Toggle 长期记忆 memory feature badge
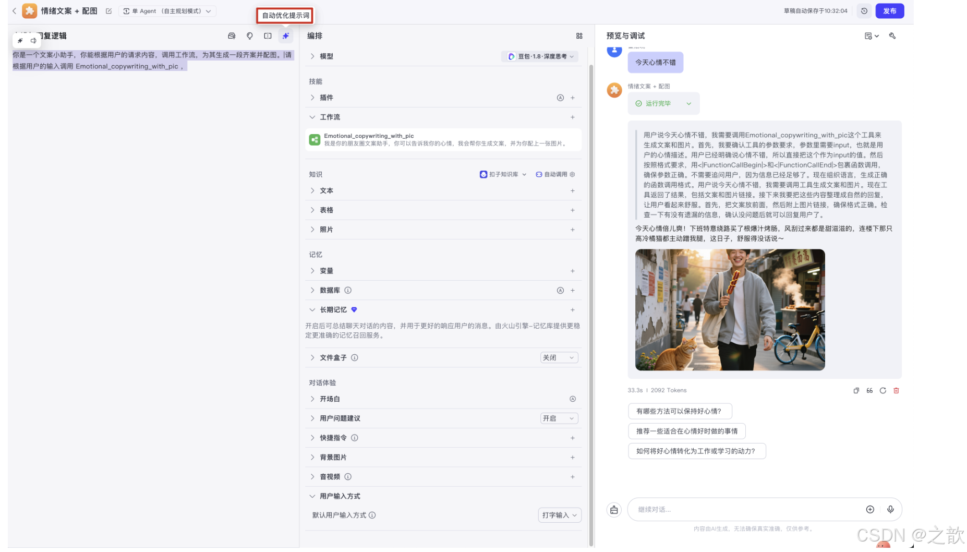The image size is (967, 552). (354, 309)
